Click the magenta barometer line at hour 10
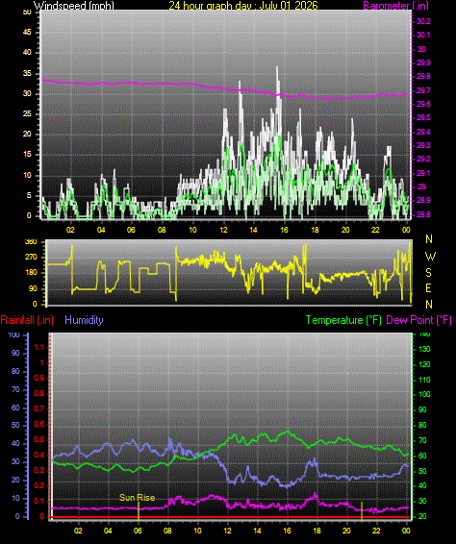Image resolution: width=456 pixels, height=544 pixels. [192, 84]
